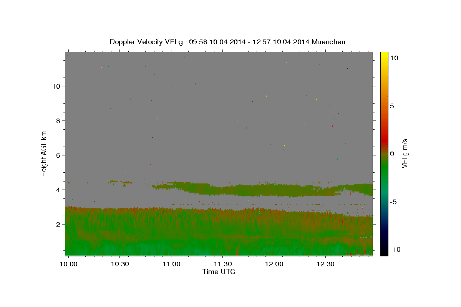Click the "Muenchen" location text in title

tap(328, 42)
